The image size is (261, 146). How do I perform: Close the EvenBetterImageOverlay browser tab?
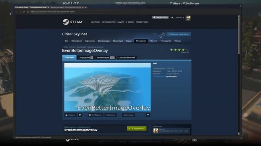click(49, 7)
